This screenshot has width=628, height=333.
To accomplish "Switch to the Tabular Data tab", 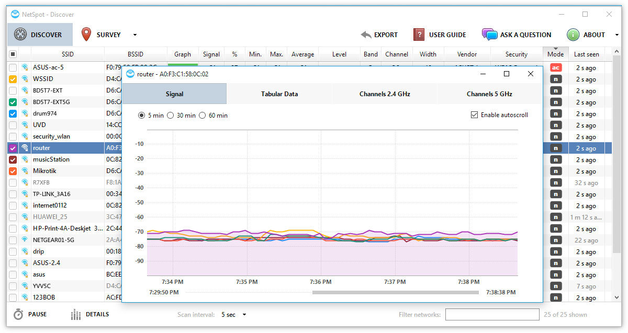I will coord(279,94).
